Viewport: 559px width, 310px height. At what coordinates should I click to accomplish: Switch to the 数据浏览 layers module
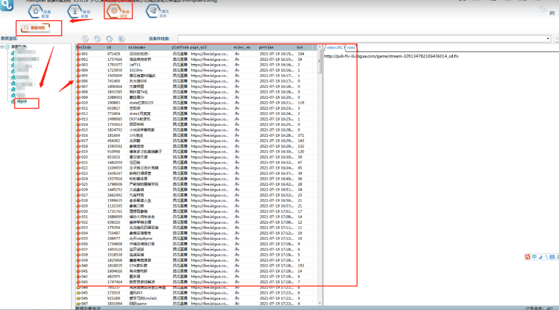click(119, 12)
